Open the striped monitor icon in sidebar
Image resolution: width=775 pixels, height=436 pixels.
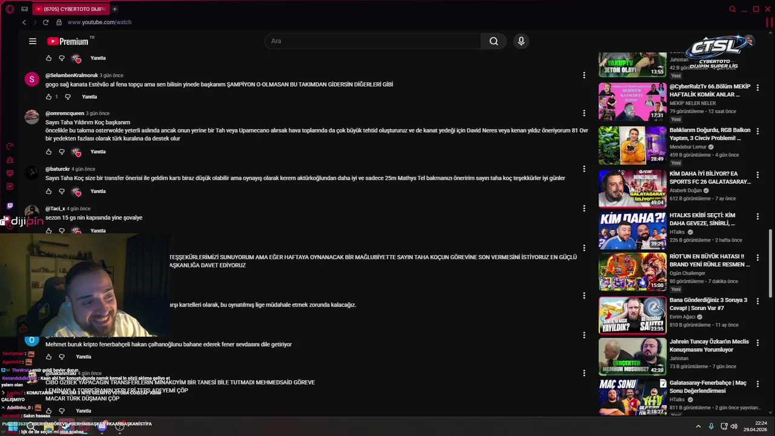10,173
